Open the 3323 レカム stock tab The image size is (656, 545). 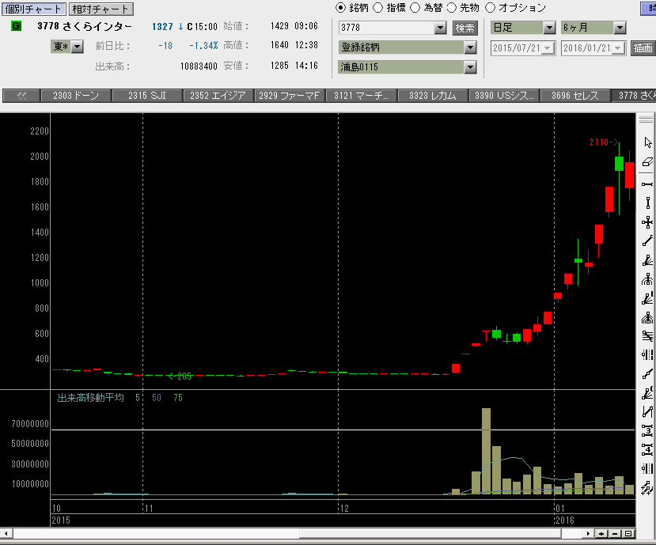pyautogui.click(x=433, y=96)
